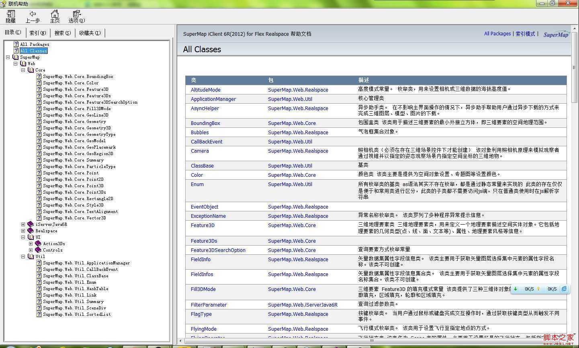Screen dimensions: 579x348
Task: Select SuperMap.Web.Core.GeoPlacemark in tree
Action: coord(80,147)
